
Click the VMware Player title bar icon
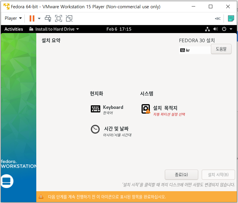6,6
